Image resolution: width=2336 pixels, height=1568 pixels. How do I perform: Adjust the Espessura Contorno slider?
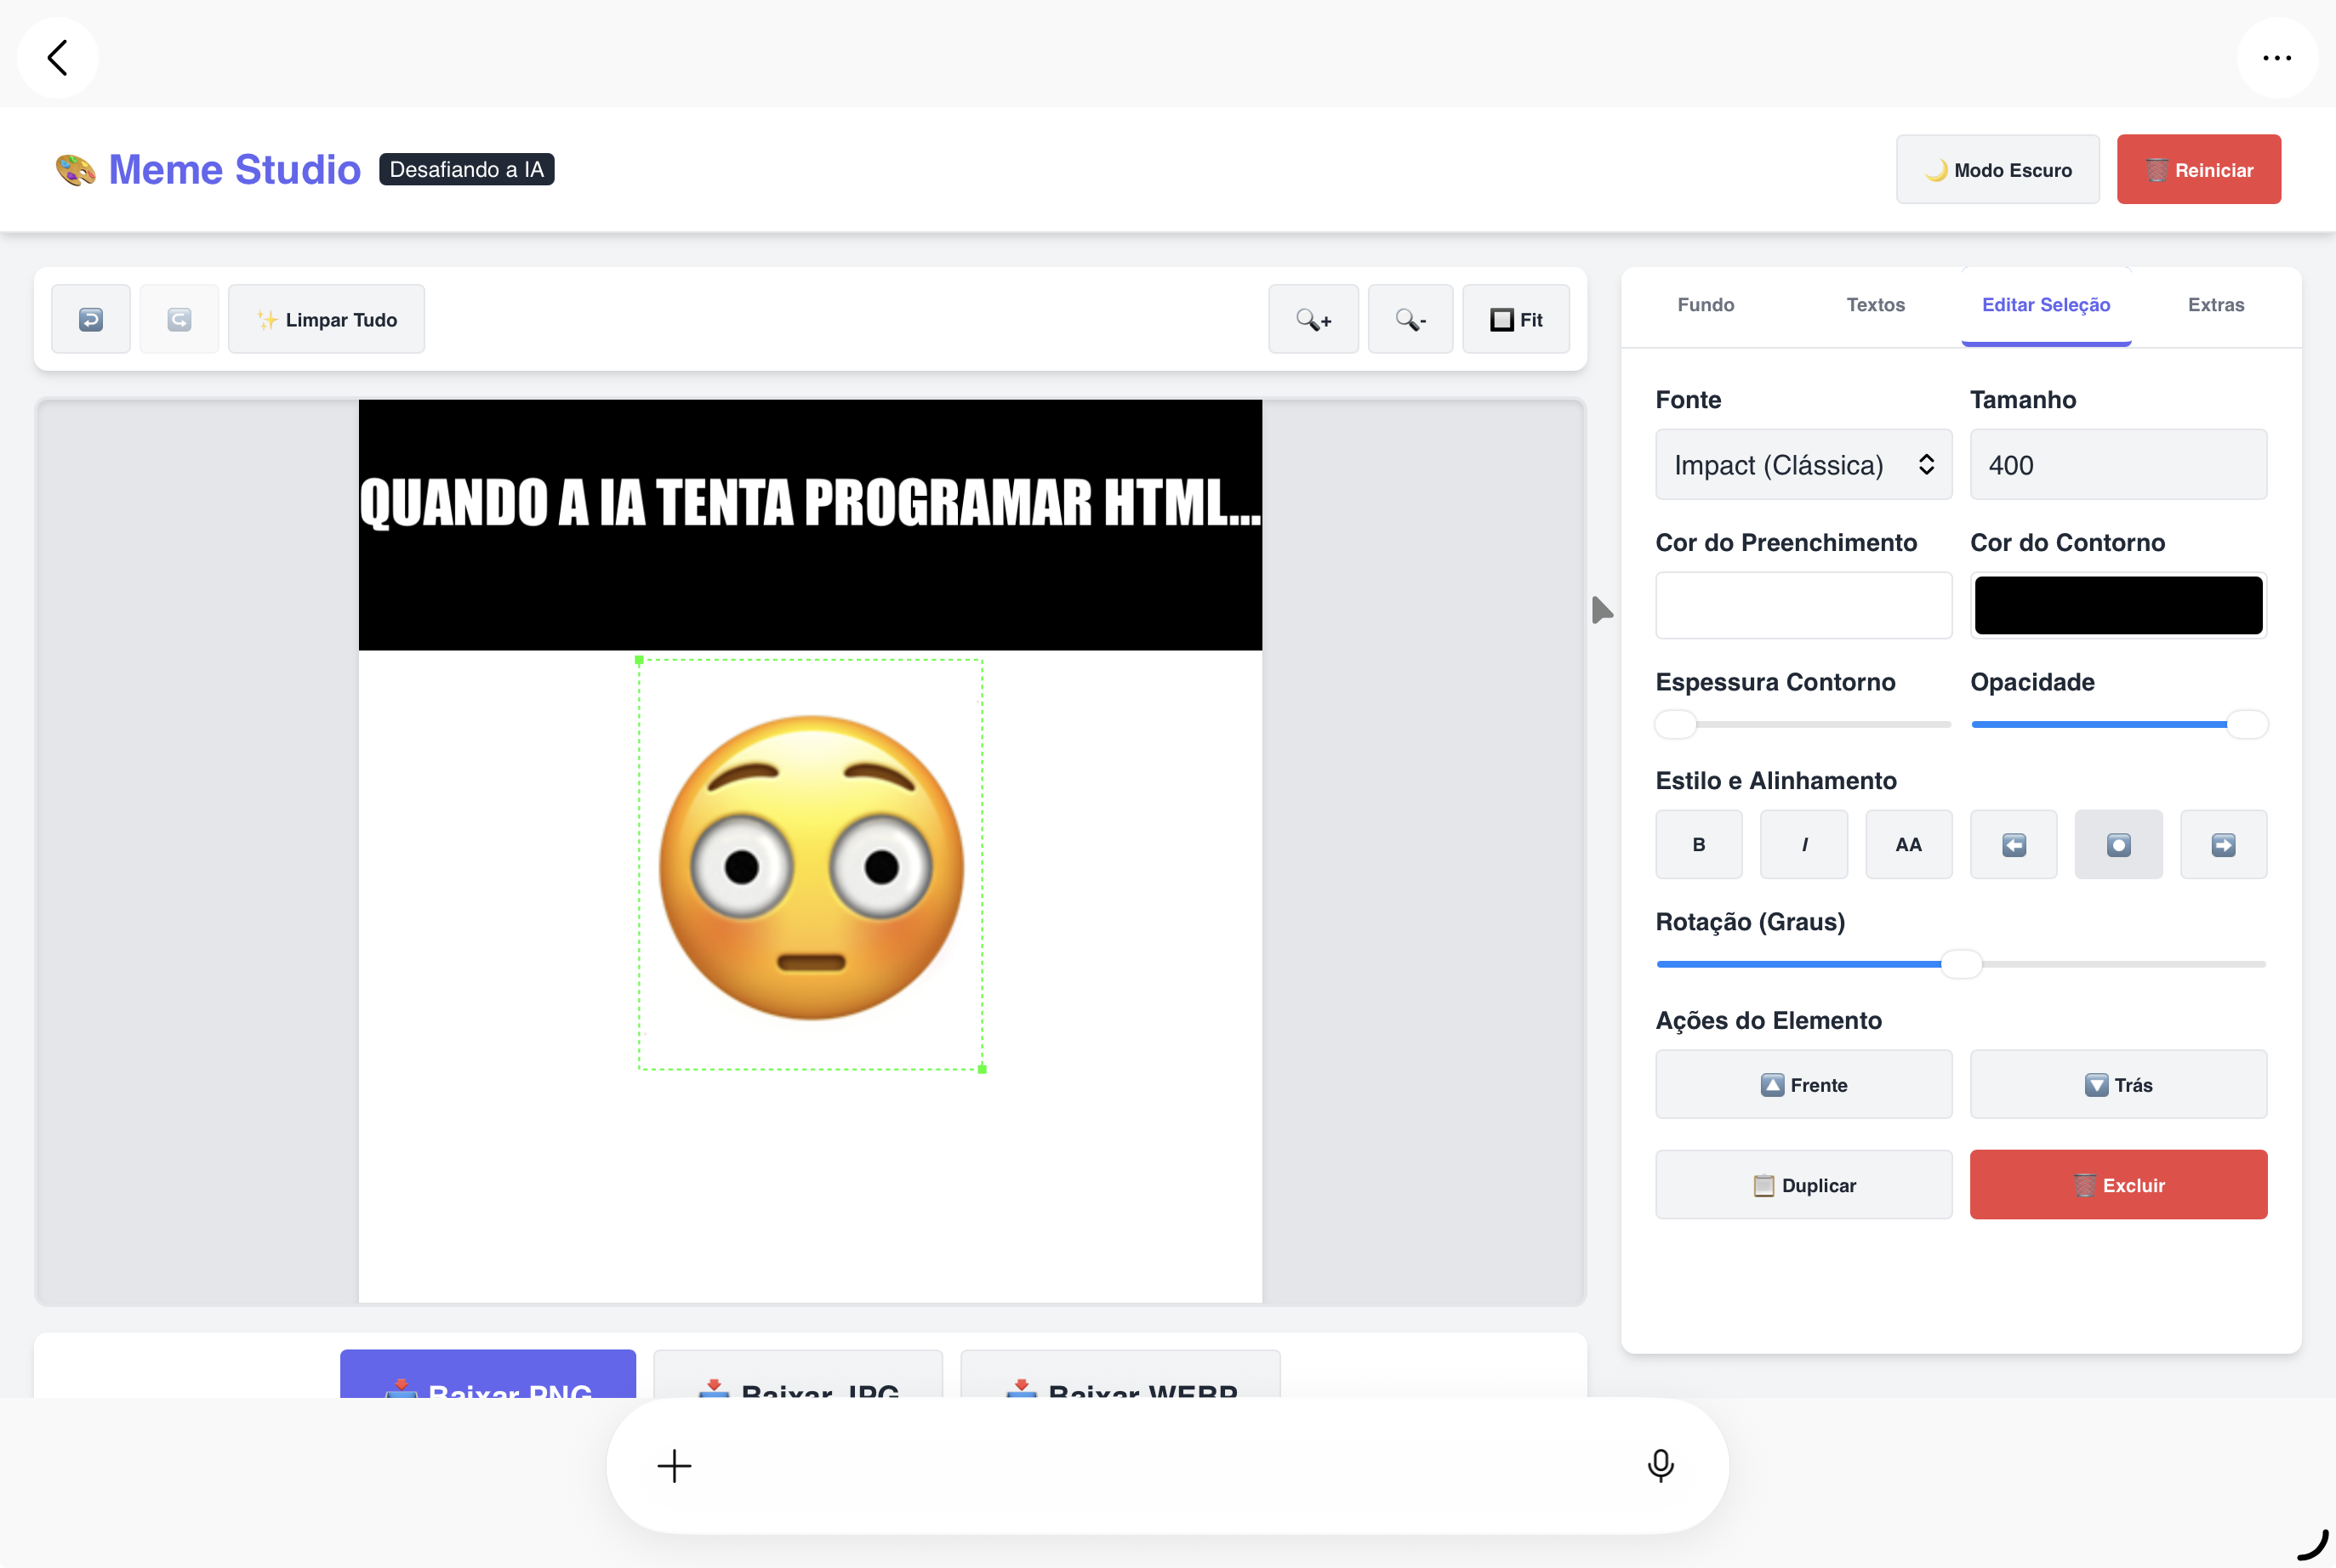(x=1803, y=724)
